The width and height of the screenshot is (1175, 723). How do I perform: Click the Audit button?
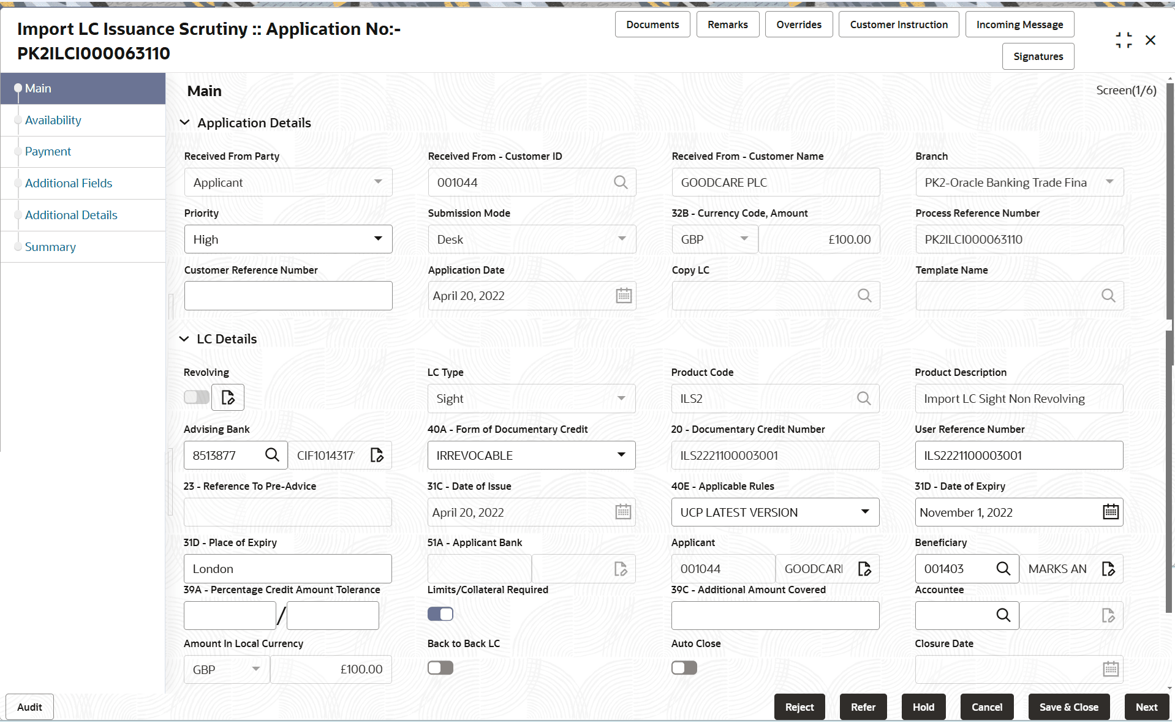pyautogui.click(x=29, y=706)
